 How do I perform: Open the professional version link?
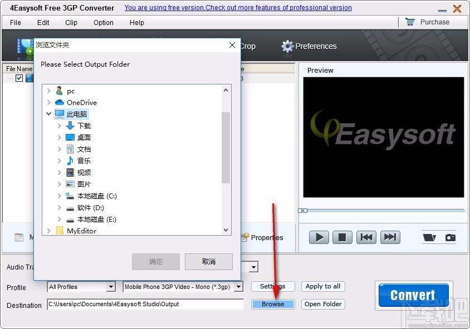click(238, 7)
